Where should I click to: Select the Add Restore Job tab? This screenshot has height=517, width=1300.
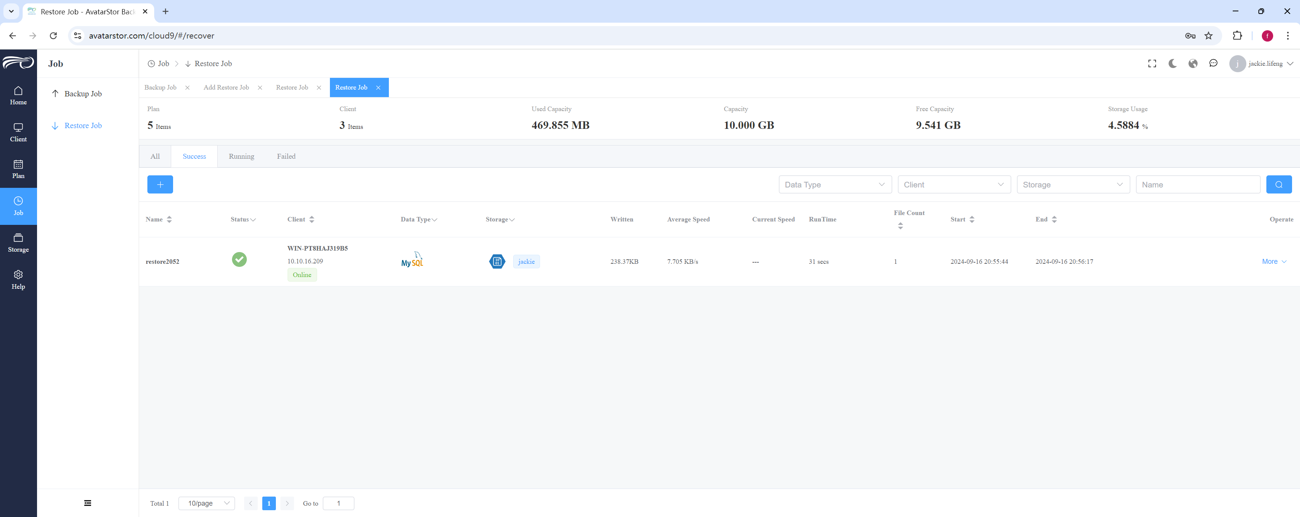click(226, 87)
